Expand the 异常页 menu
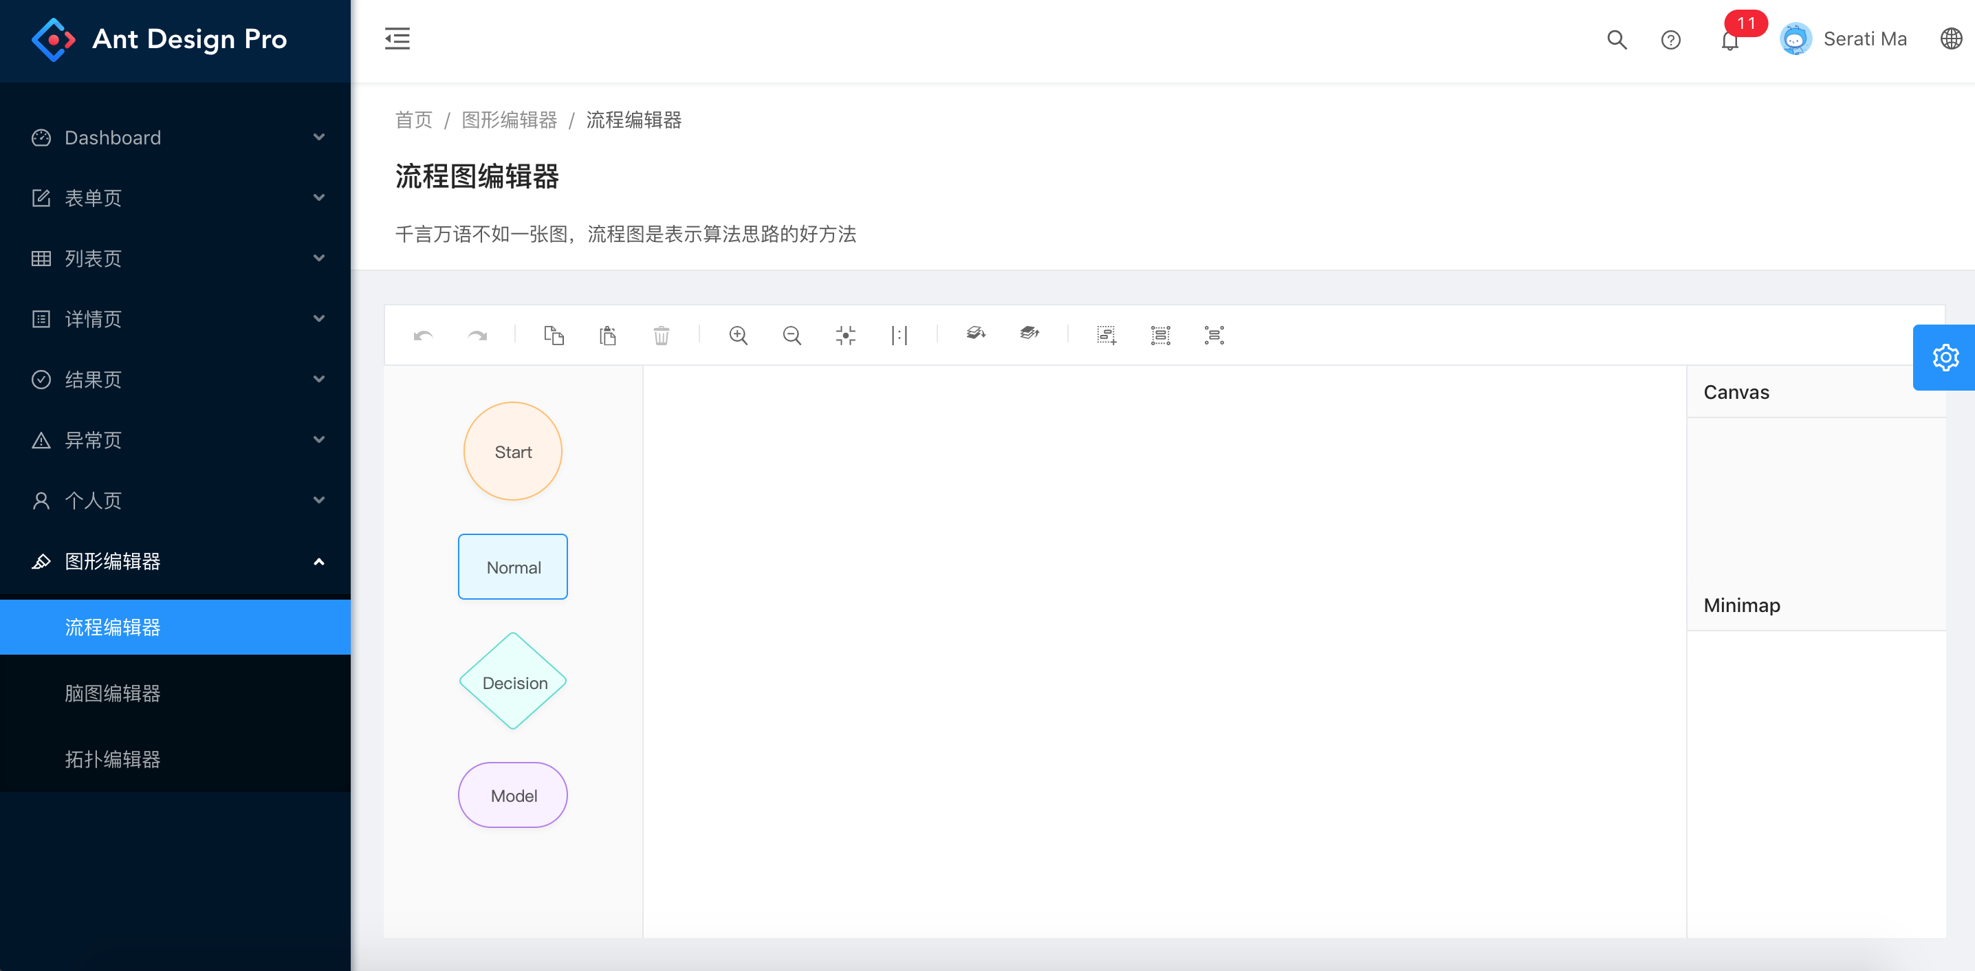The height and width of the screenshot is (971, 1975). 175,440
